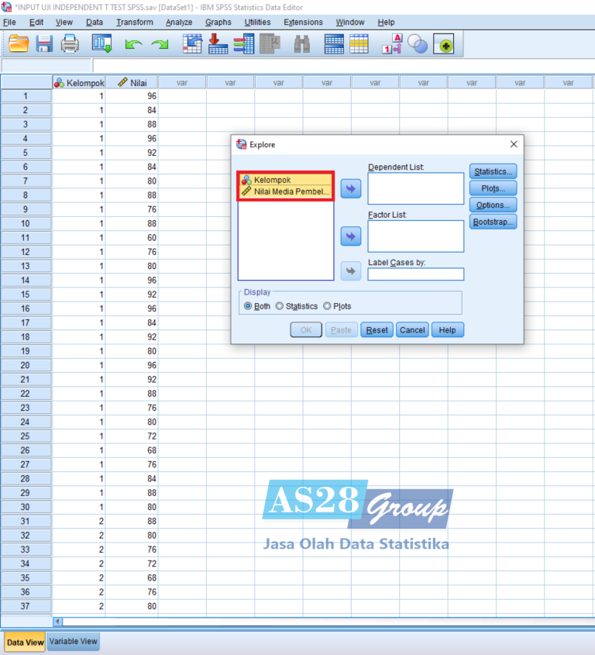Image resolution: width=595 pixels, height=655 pixels.
Task: Click the Label Cases by input field
Action: [416, 274]
